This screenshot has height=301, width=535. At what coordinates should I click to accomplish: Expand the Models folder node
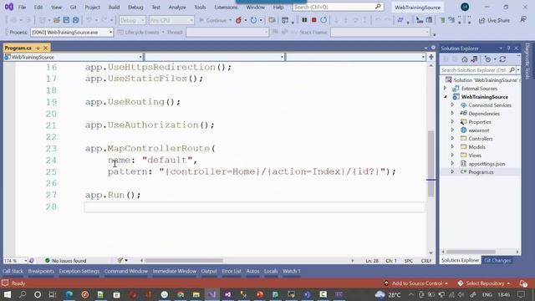pyautogui.click(x=452, y=147)
